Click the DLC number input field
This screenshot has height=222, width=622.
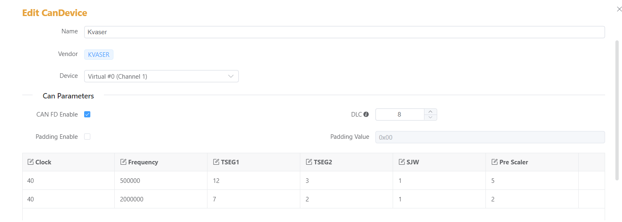399,115
